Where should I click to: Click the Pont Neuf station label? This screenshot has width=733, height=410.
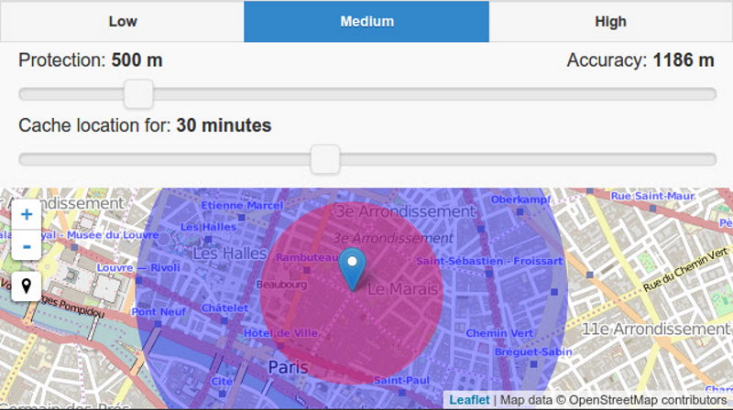[x=159, y=311]
